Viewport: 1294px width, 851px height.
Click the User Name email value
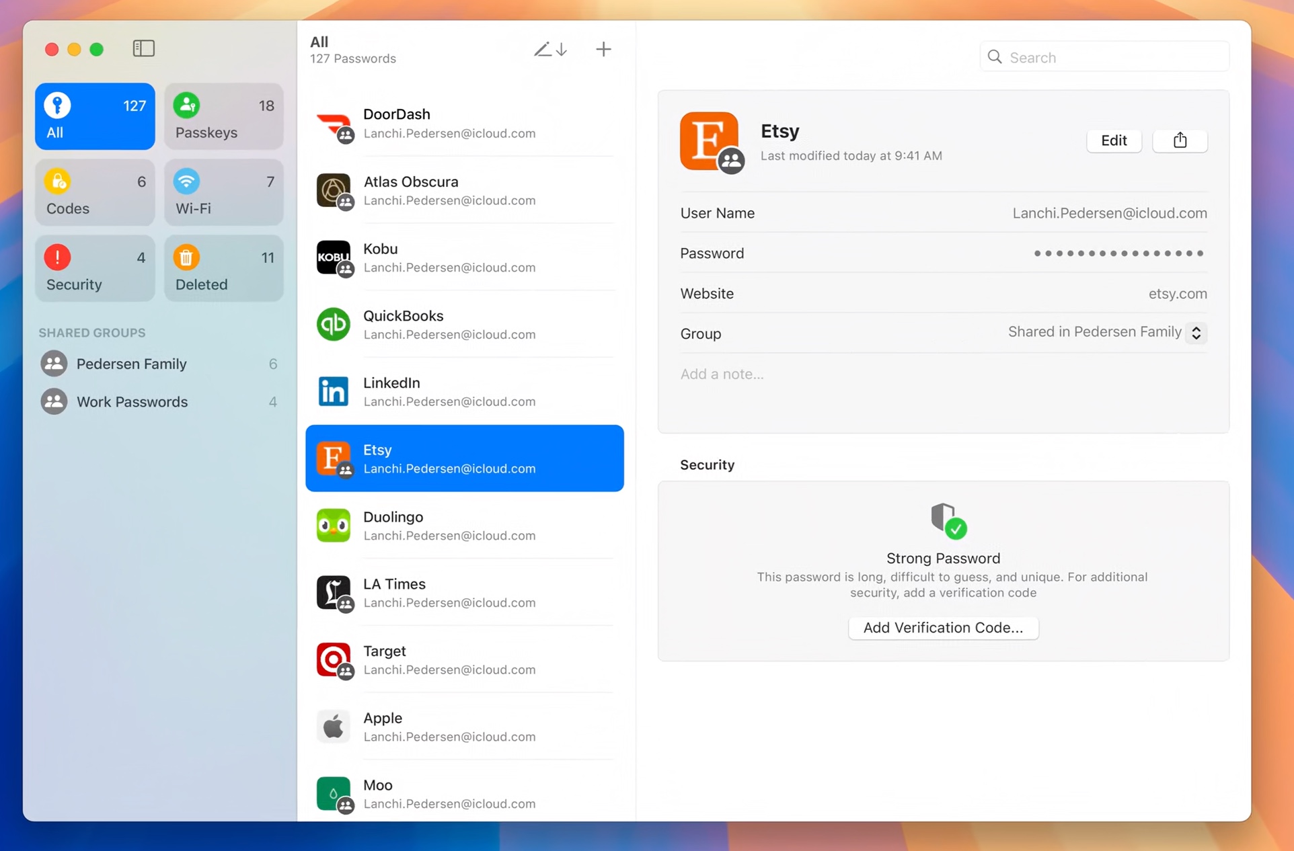point(1110,213)
